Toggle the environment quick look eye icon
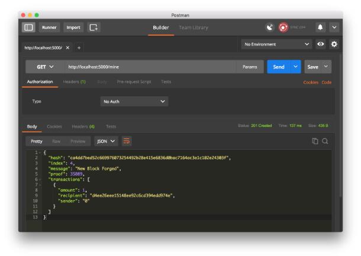The width and height of the screenshot is (361, 256). (x=321, y=44)
